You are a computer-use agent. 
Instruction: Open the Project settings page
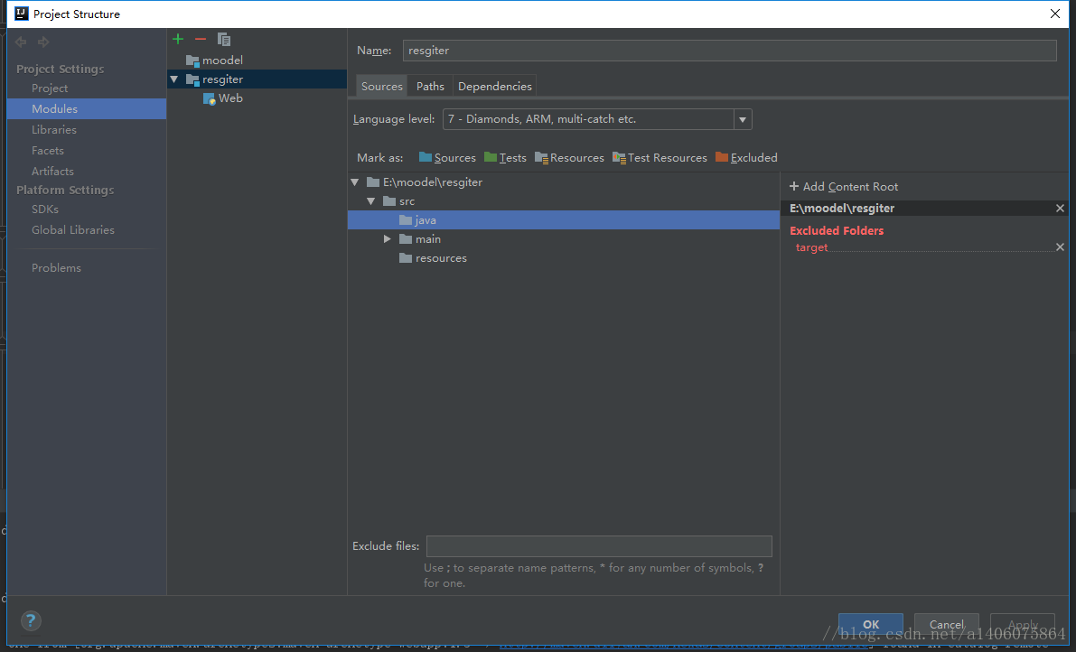[x=50, y=88]
